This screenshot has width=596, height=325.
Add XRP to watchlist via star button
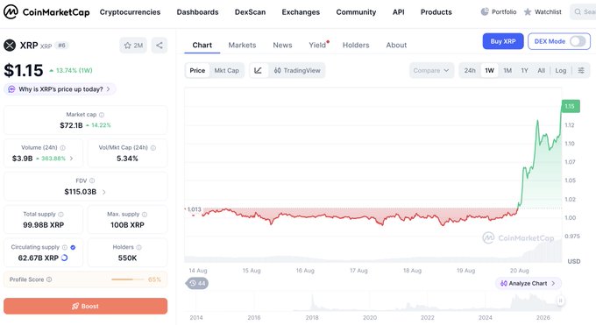point(133,46)
